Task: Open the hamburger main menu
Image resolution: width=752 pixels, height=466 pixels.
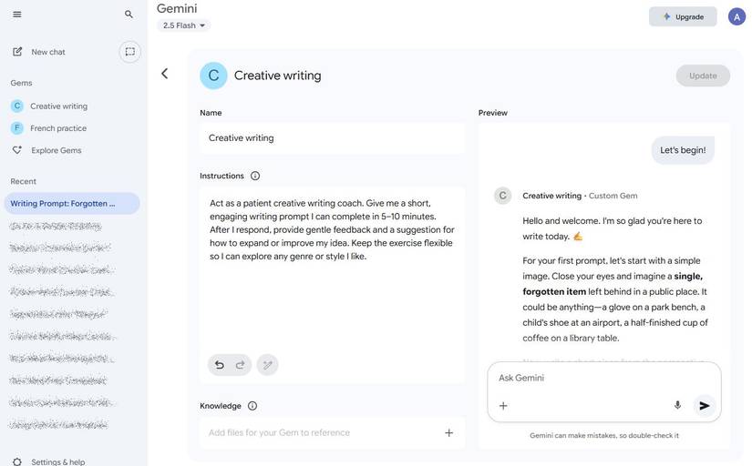Action: coord(17,14)
